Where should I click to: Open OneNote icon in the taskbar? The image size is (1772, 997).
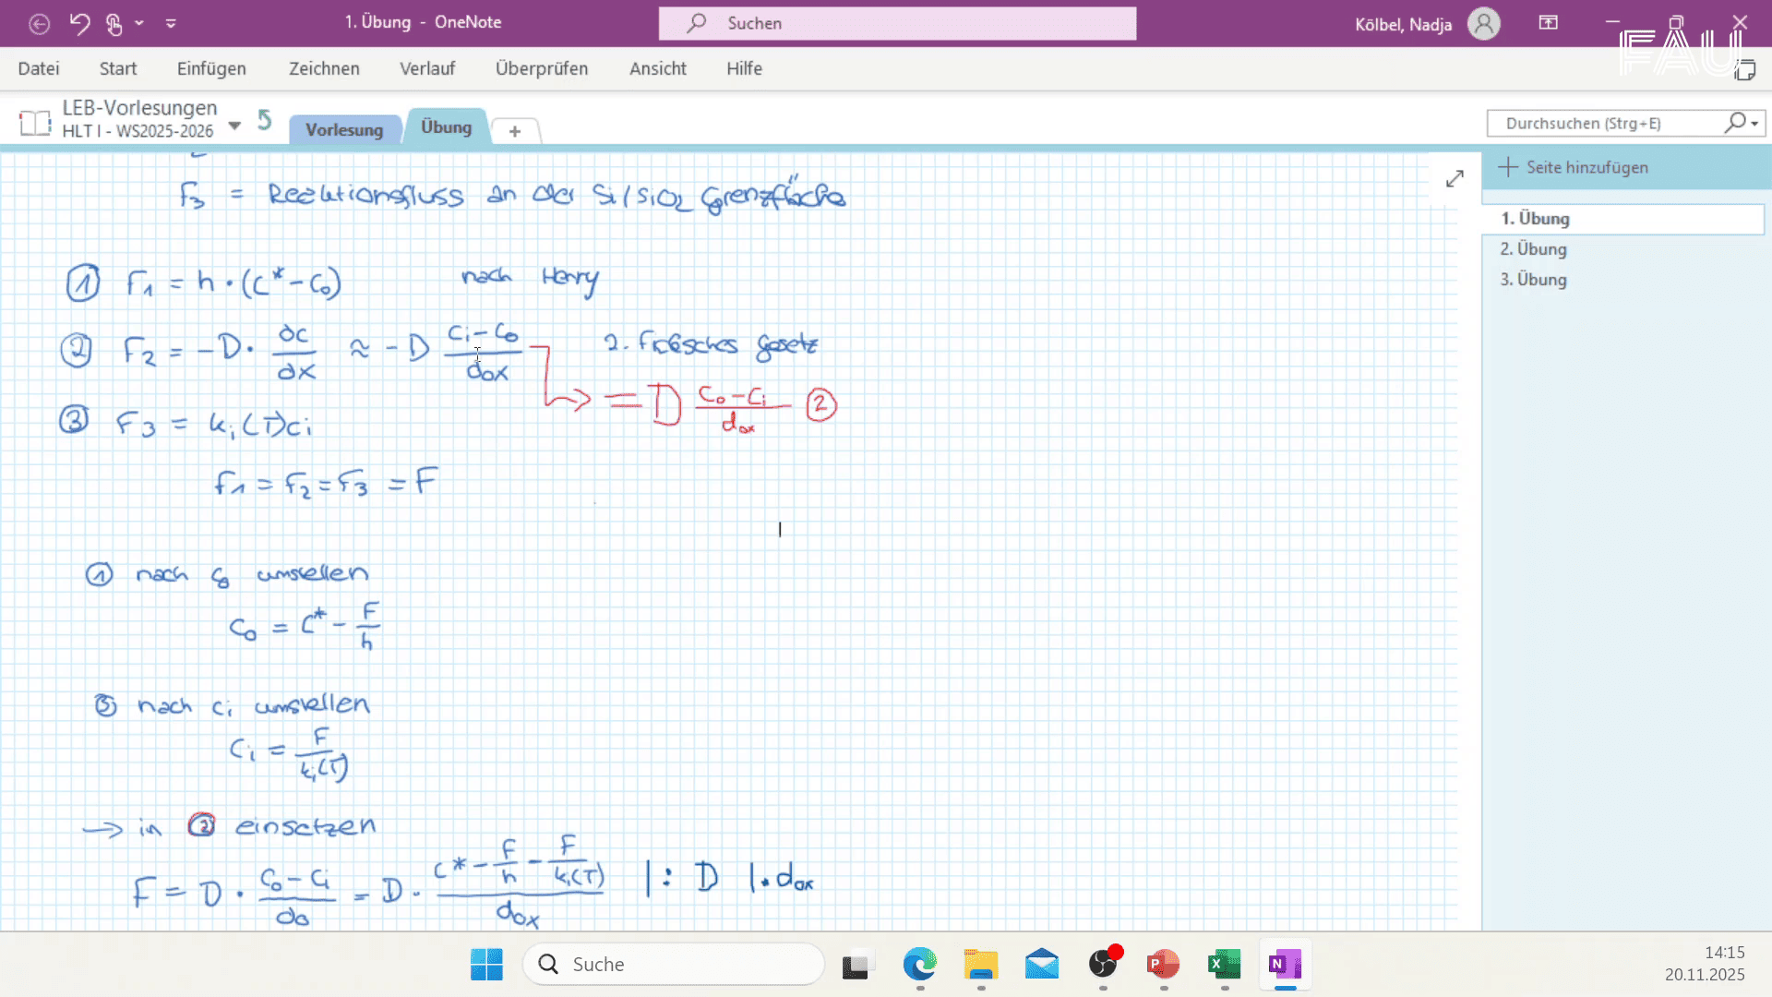[1284, 965]
